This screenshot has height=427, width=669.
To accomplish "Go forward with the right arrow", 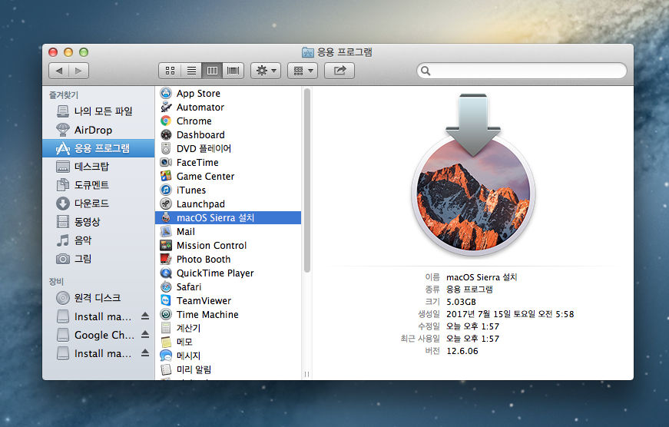I will [x=78, y=71].
